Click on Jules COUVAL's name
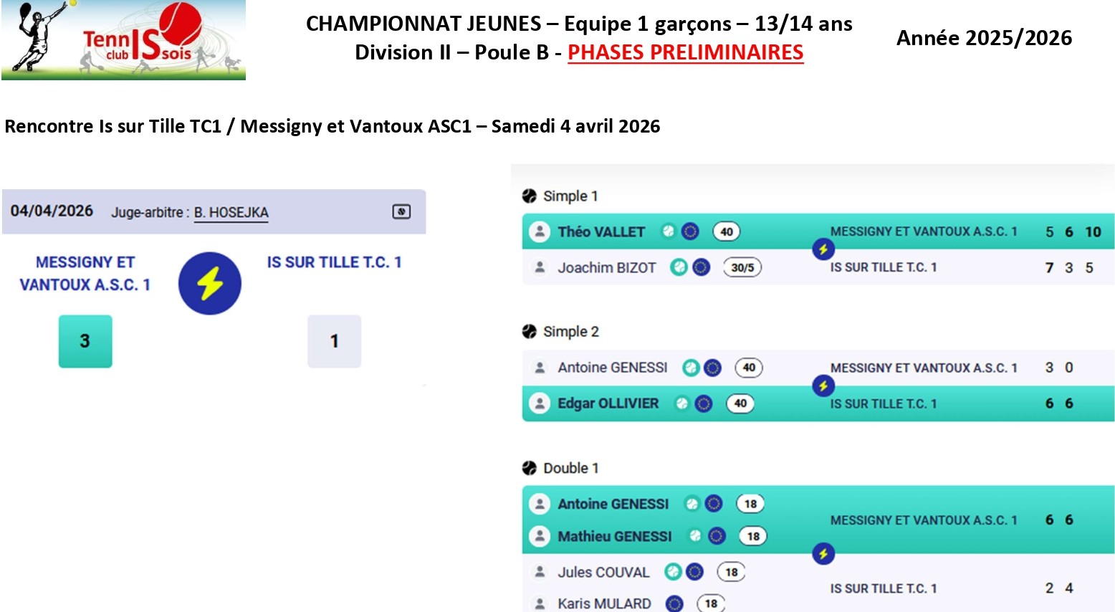This screenshot has height=612, width=1115. click(603, 572)
